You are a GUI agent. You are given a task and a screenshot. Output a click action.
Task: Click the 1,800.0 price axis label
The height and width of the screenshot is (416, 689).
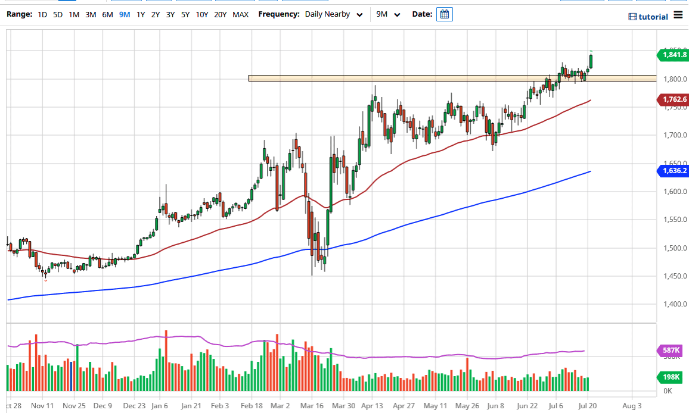(675, 79)
